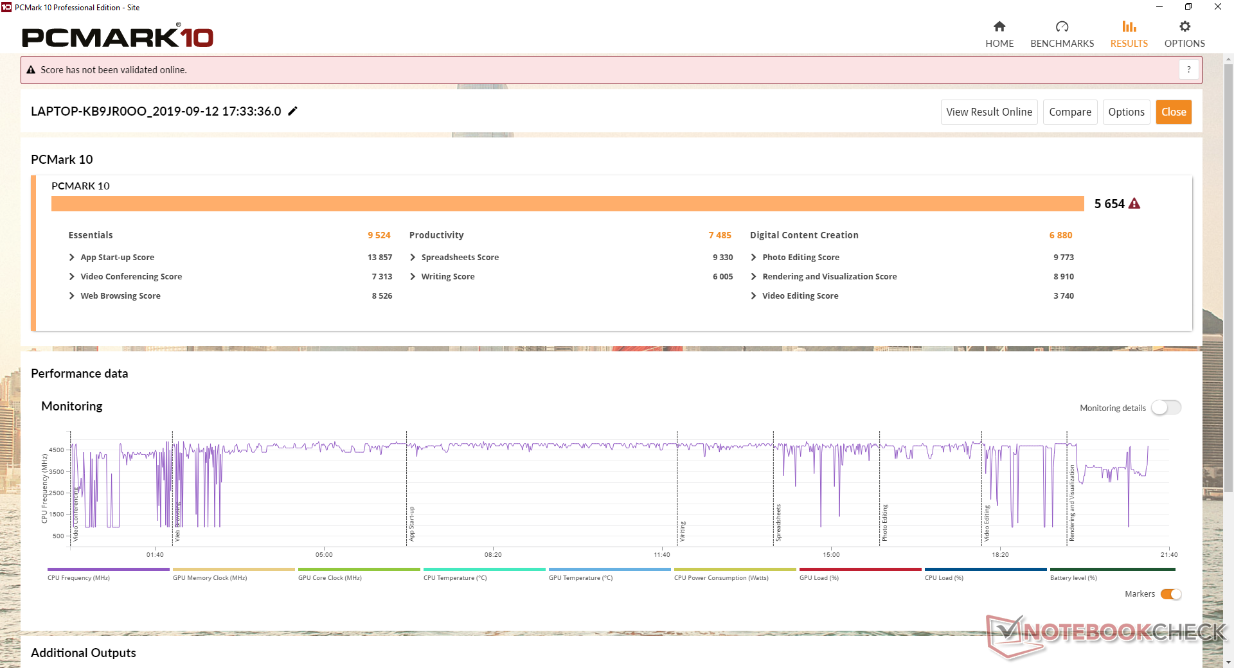Expand the Web Browsing Score row
The height and width of the screenshot is (668, 1234).
click(72, 295)
